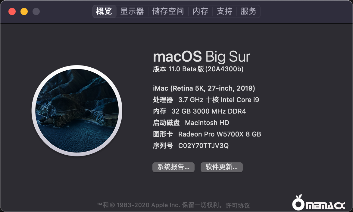Switch to the 内存 tab

pyautogui.click(x=200, y=11)
